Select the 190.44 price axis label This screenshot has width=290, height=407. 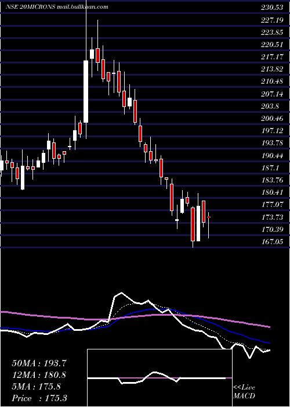[272, 155]
